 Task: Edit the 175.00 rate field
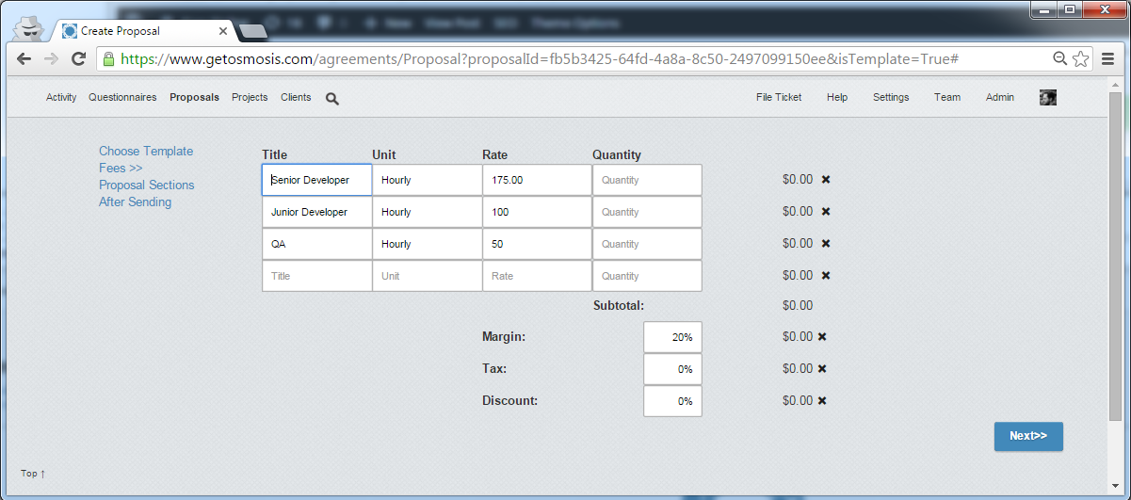(x=537, y=180)
